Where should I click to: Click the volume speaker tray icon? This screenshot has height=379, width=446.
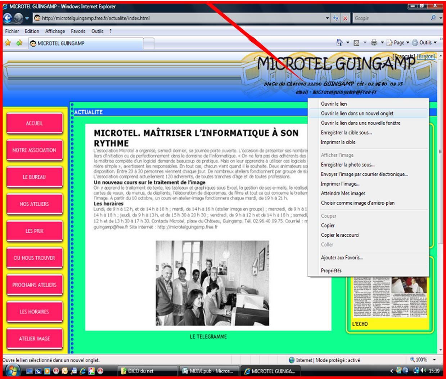[x=423, y=370]
